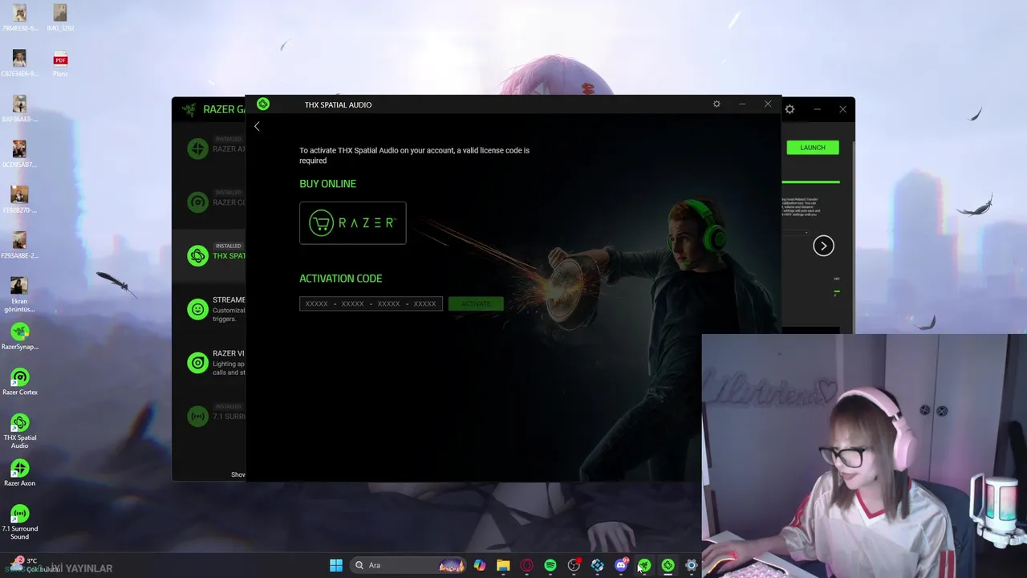The width and height of the screenshot is (1027, 578).
Task: Open Windows Settings from taskbar
Action: [x=691, y=565]
